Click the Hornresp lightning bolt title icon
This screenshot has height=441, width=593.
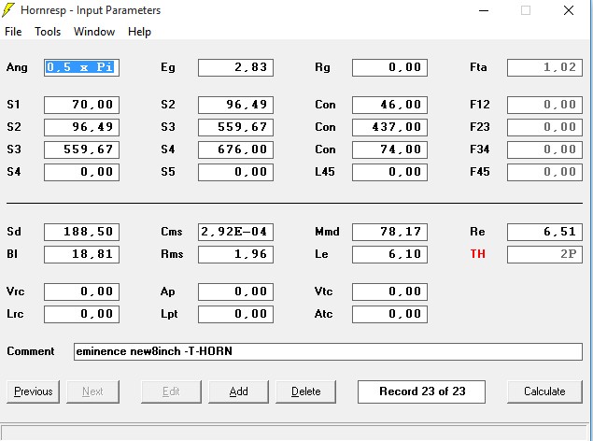pos(8,10)
